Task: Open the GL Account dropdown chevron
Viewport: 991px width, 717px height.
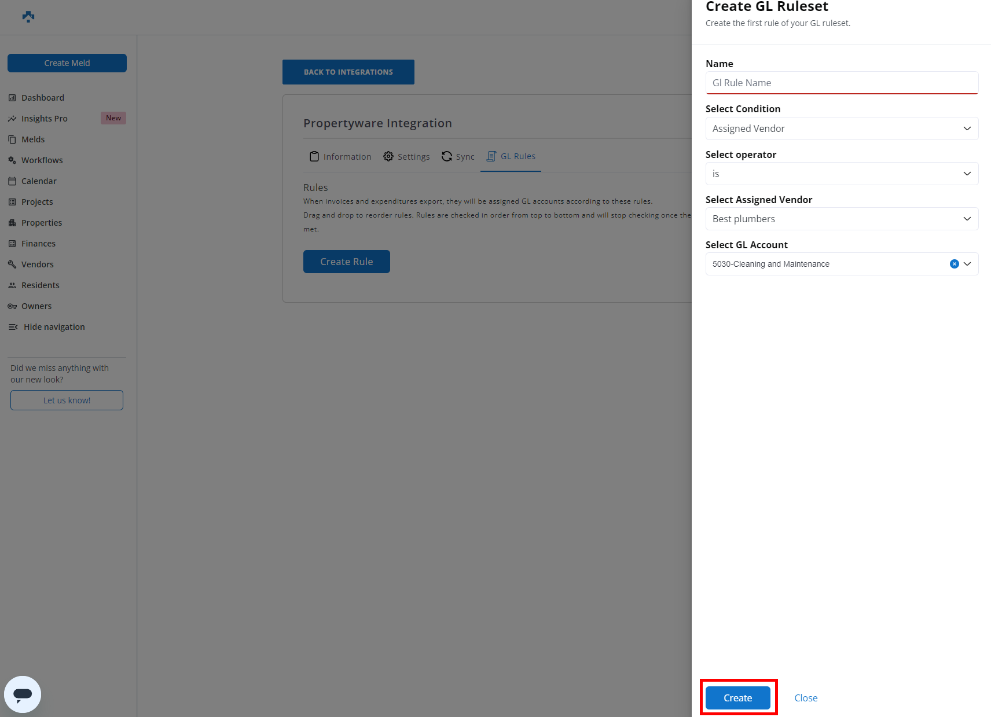Action: pos(967,264)
